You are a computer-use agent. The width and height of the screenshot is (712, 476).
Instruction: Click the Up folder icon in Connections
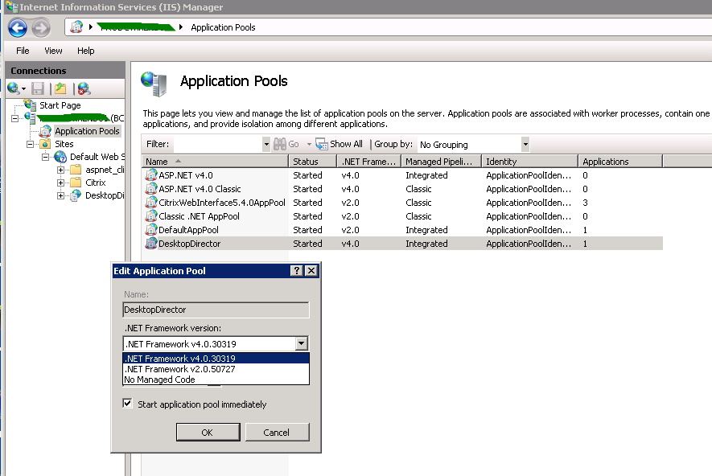(x=60, y=88)
